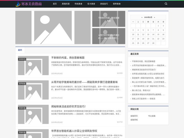The width and height of the screenshot is (184, 138).
Task: Open recent post 揭秘鲜美活皮皮虾的烹饪技巧!
Action: (144, 70)
